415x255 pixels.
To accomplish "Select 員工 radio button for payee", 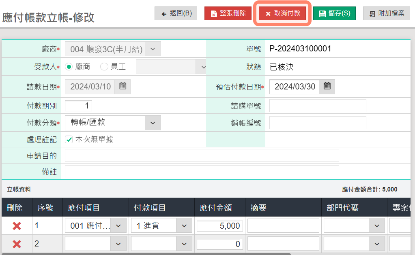I will click(104, 67).
